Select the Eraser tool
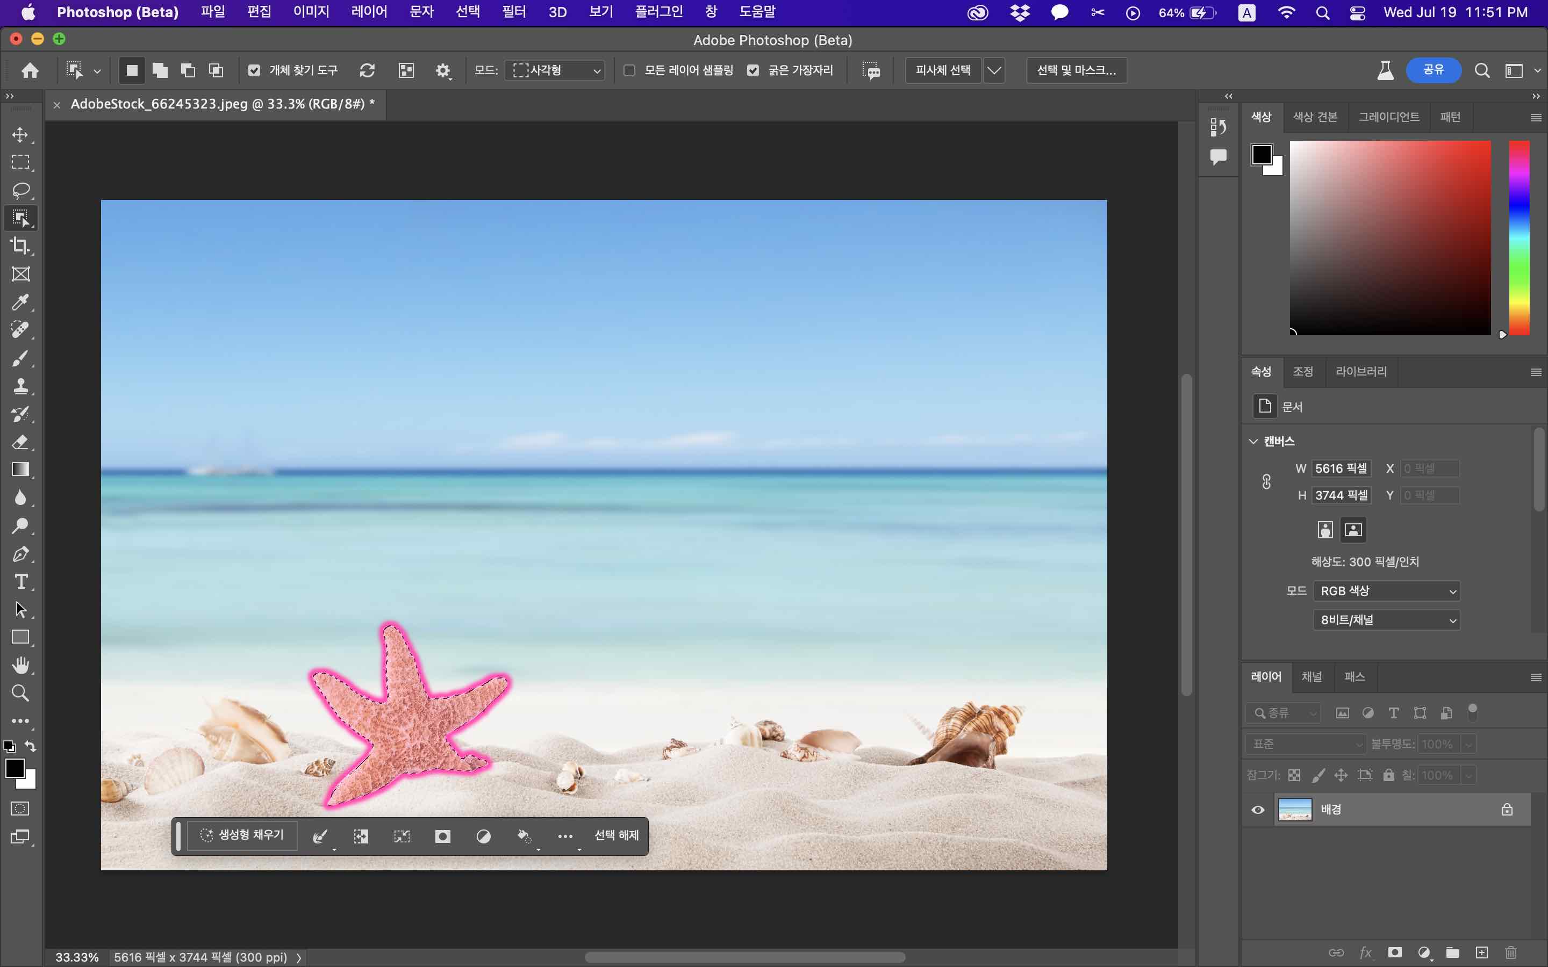This screenshot has width=1548, height=967. (20, 442)
